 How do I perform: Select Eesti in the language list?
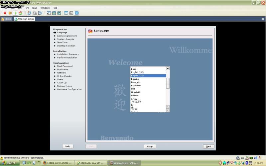point(148,69)
